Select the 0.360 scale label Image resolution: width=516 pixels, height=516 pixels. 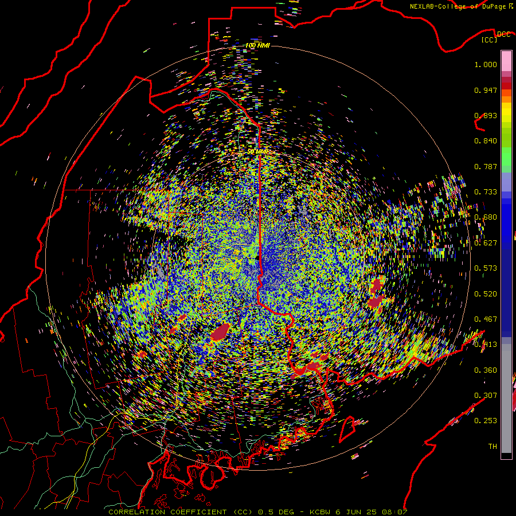(486, 370)
